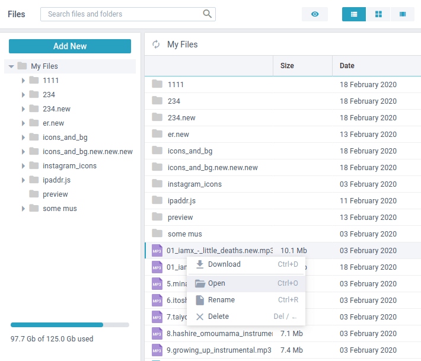
Task: Expand the er.new folder in tree
Action: (23, 123)
